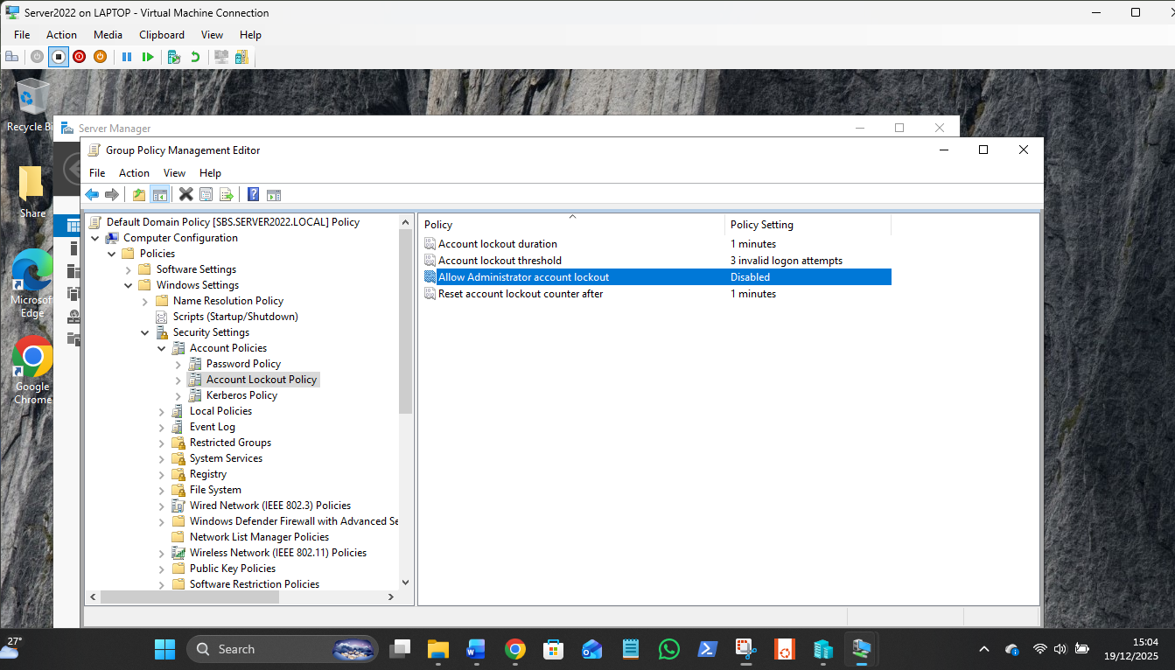Expand the Software Settings folder node
This screenshot has width=1175, height=670.
tap(129, 269)
